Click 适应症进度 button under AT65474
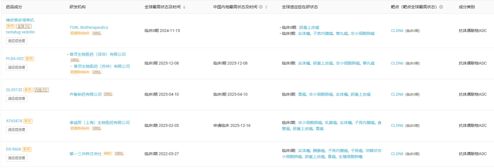This screenshot has height=168, width=494. click(x=16, y=129)
